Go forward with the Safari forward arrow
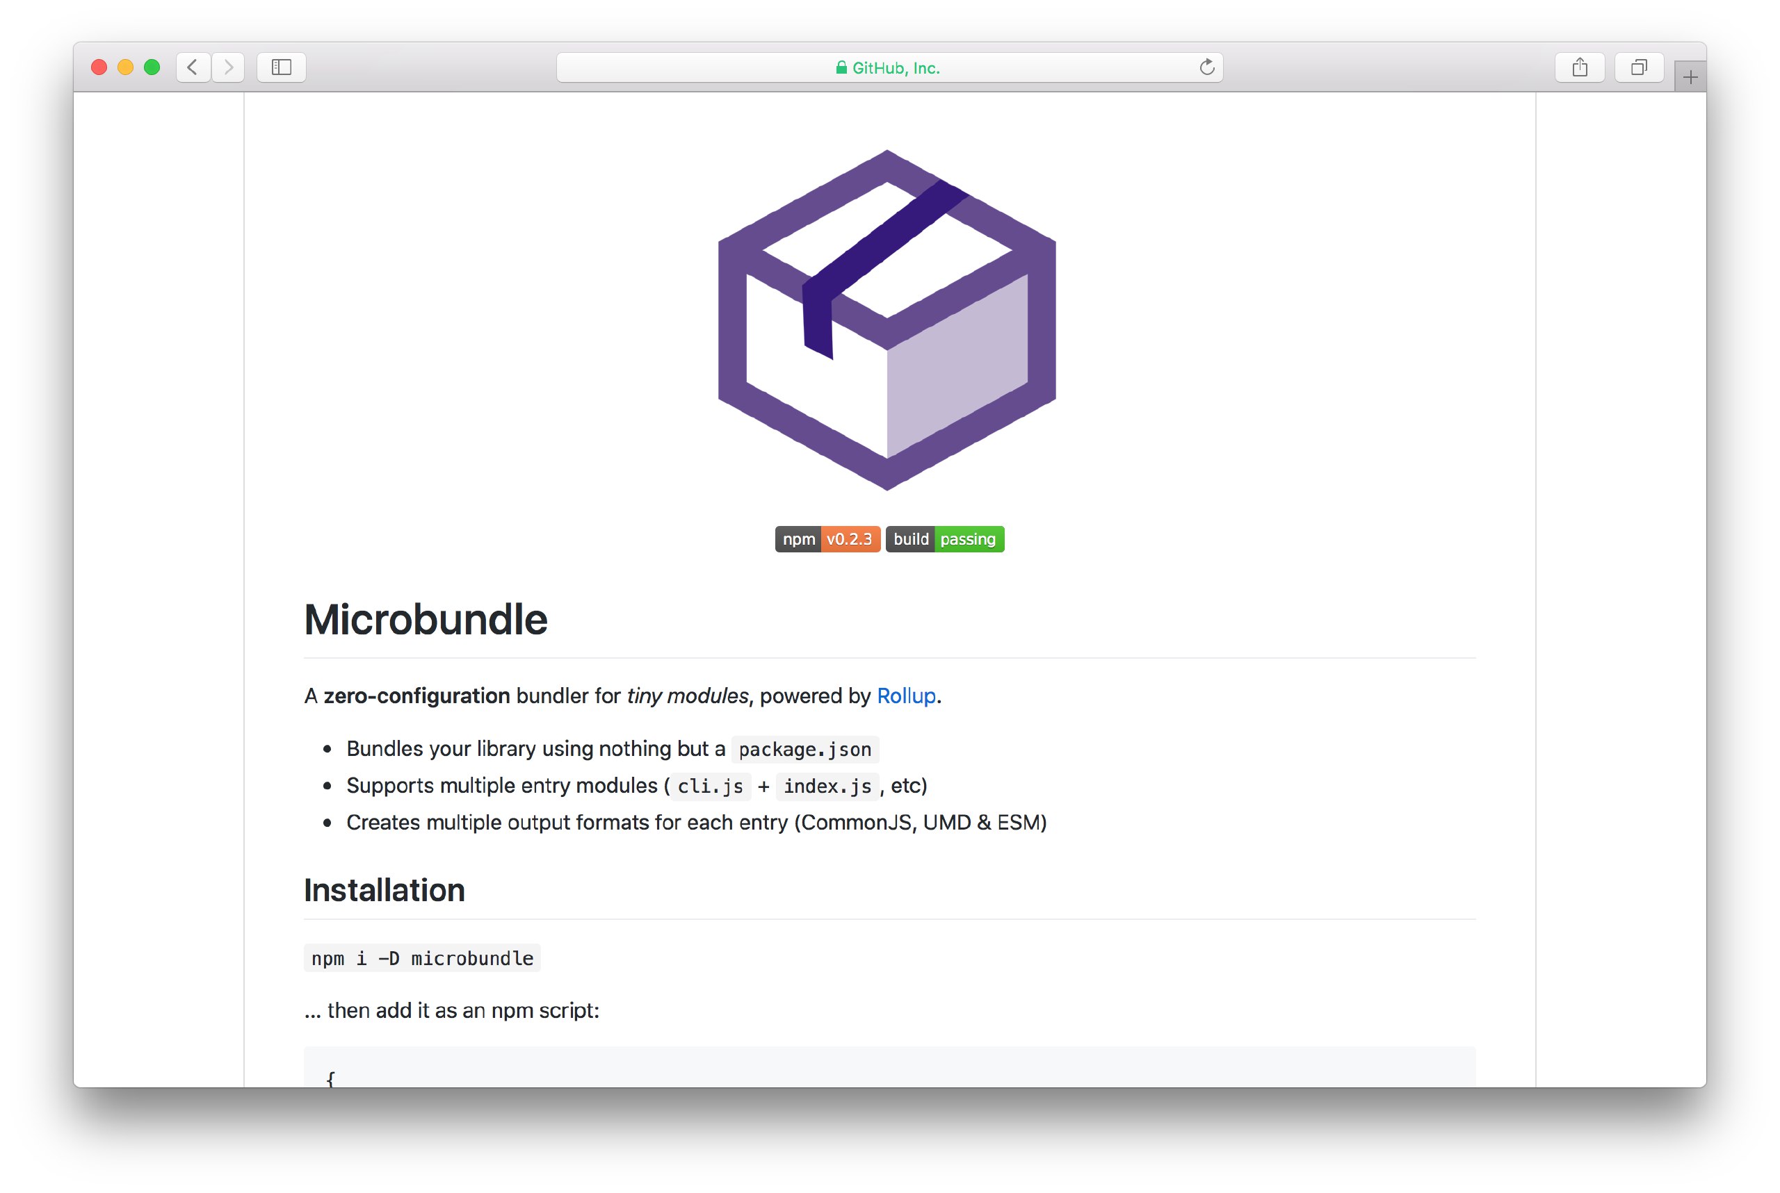1780x1193 pixels. coord(228,67)
